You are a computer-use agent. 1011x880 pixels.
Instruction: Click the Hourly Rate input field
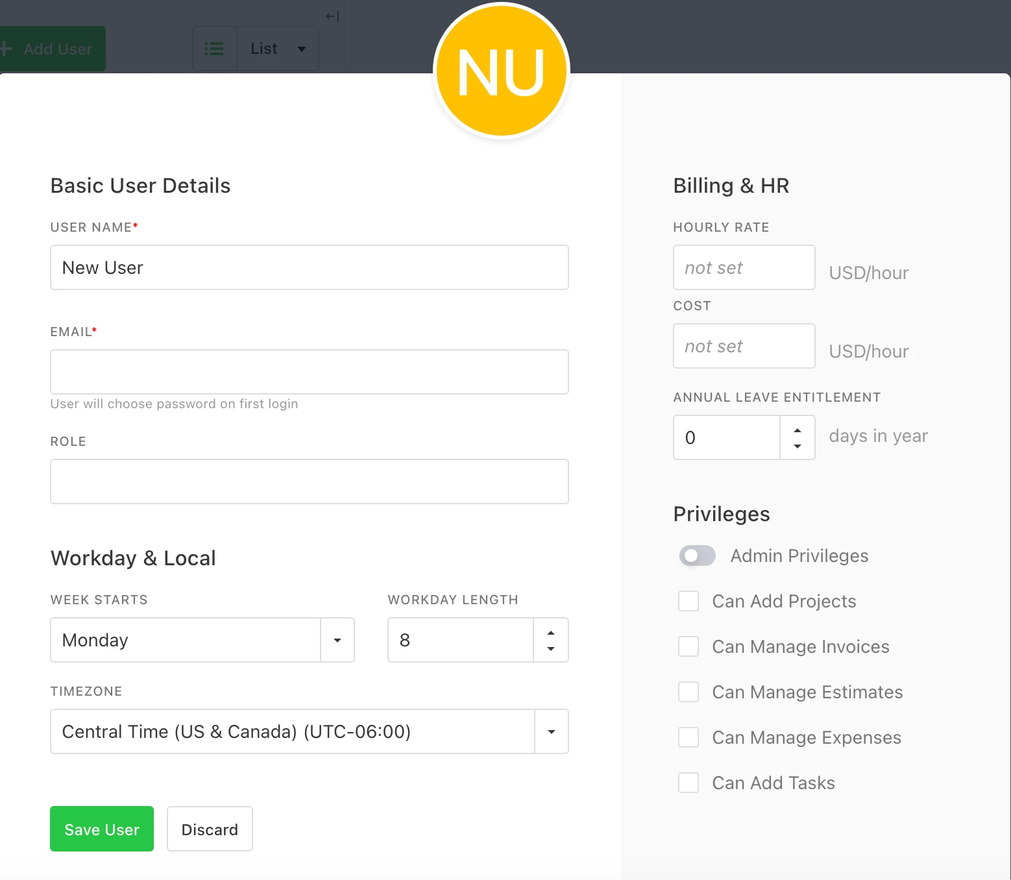tap(744, 267)
